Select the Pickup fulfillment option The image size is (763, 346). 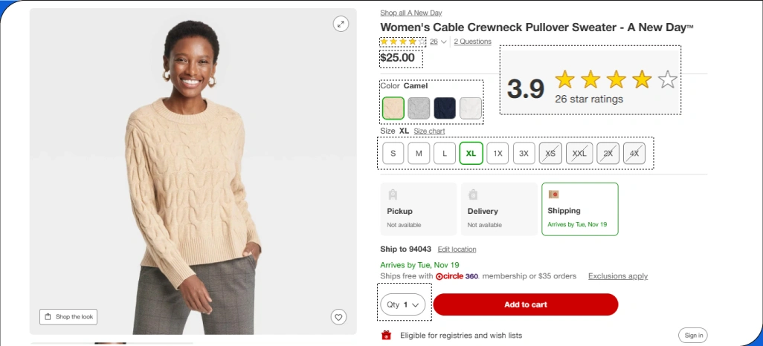(x=418, y=209)
